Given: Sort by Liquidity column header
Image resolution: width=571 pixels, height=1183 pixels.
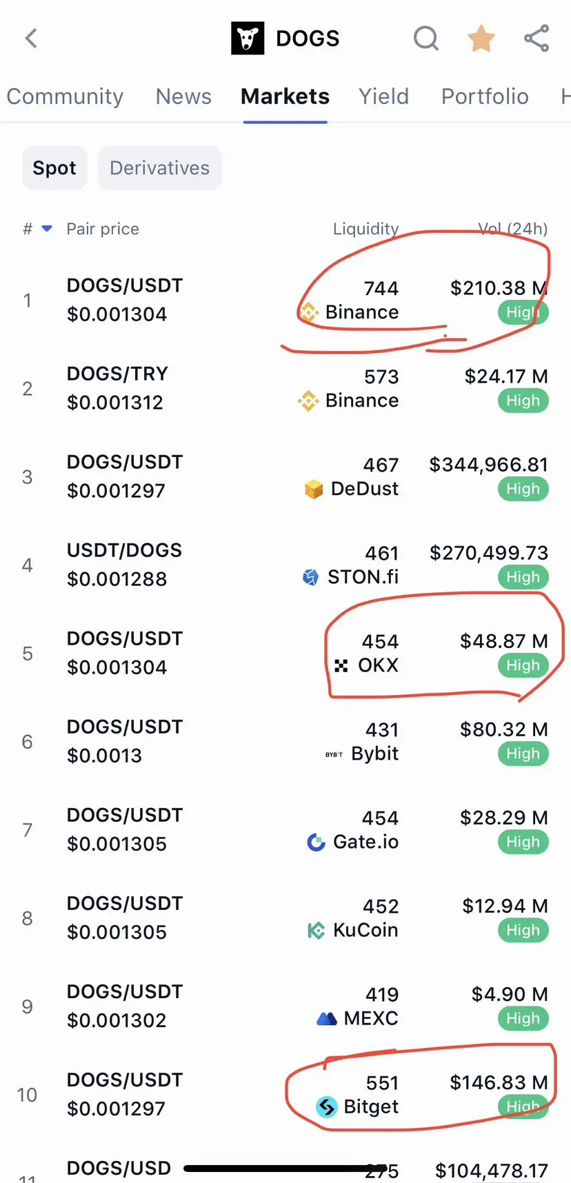Looking at the screenshot, I should point(365,228).
